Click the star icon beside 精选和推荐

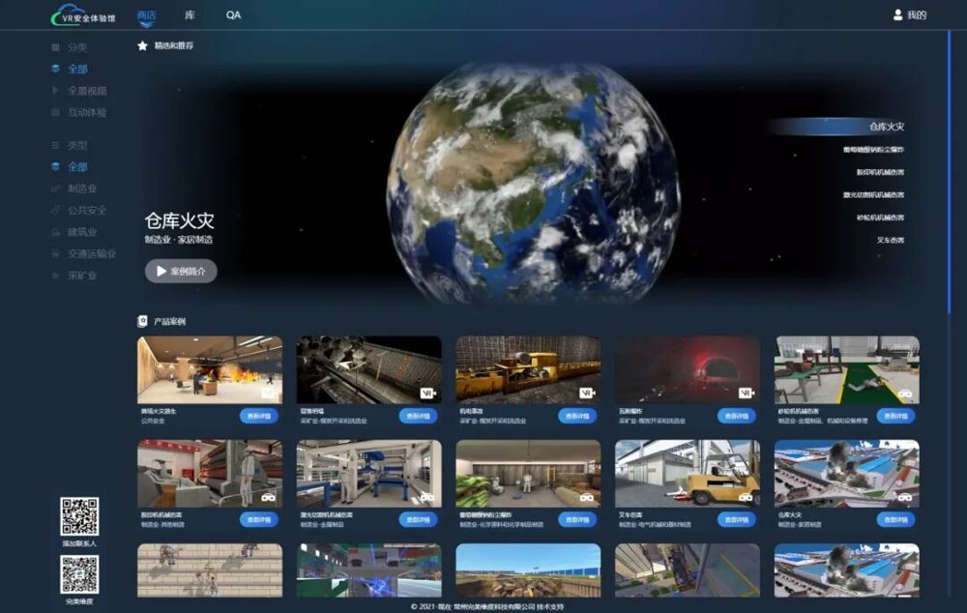click(x=142, y=45)
